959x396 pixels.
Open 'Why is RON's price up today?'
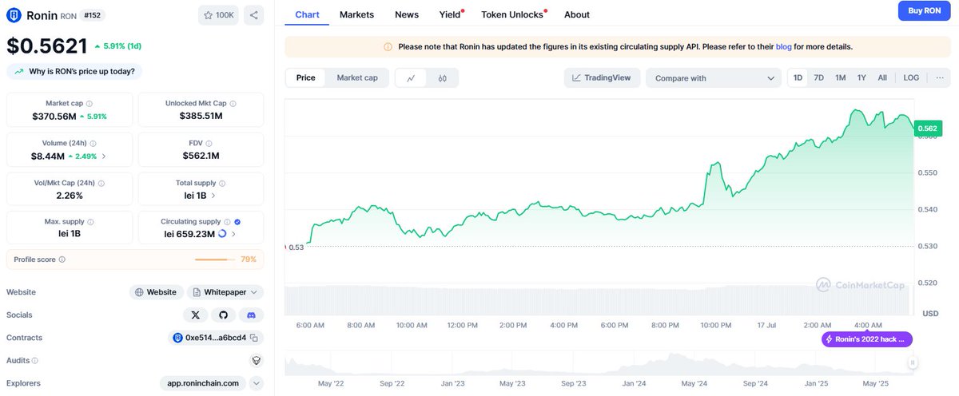tap(74, 71)
